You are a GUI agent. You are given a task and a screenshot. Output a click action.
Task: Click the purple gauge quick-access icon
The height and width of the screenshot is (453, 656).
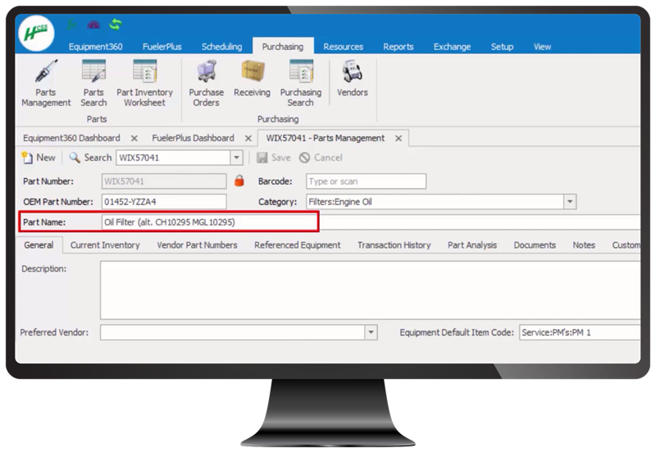tap(93, 25)
